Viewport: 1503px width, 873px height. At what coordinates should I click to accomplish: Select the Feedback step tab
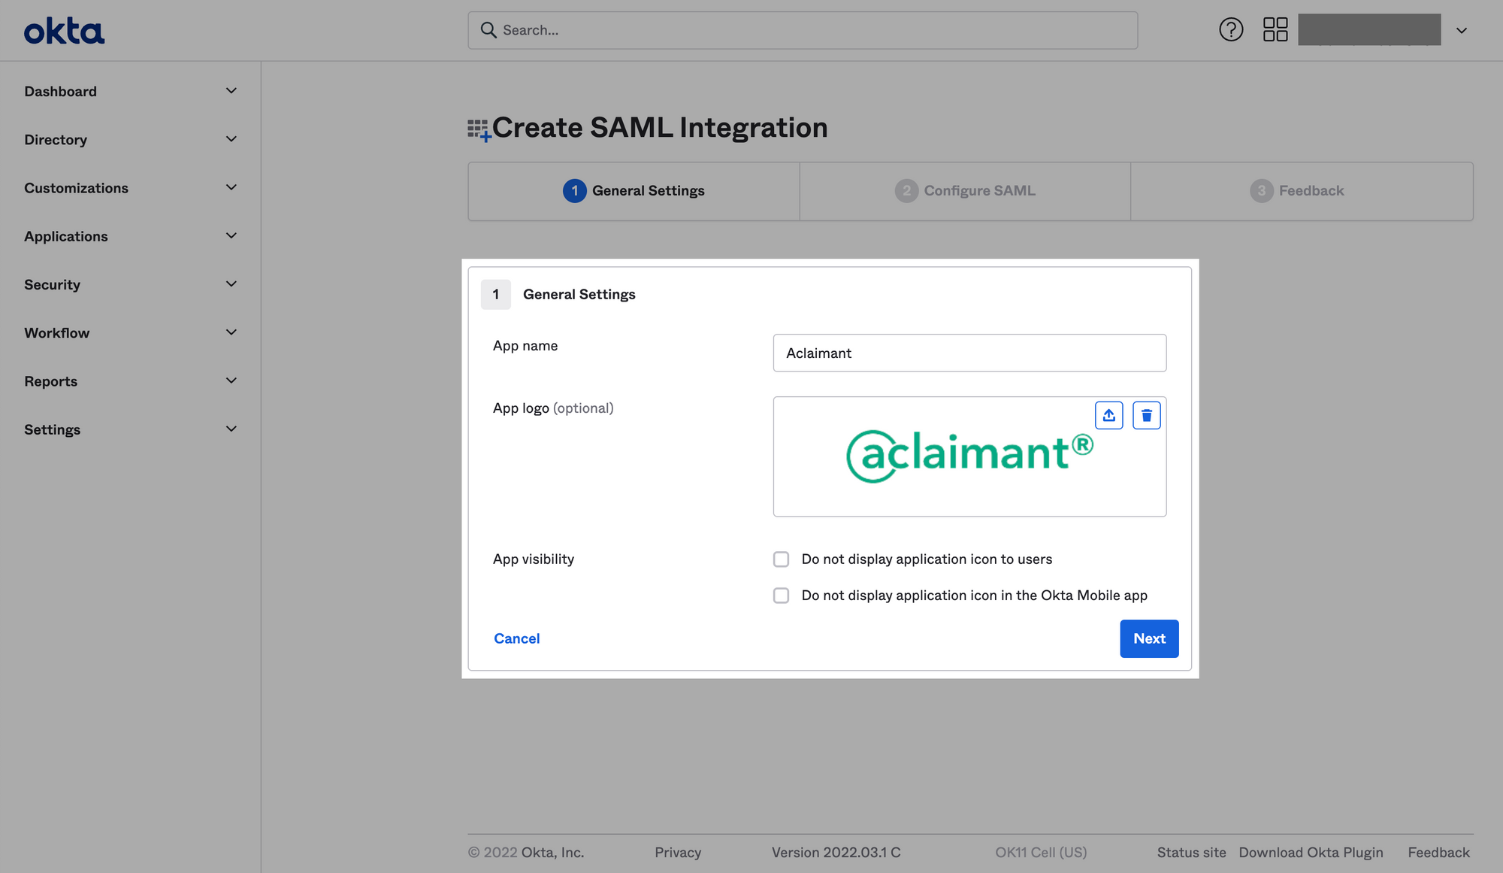(1302, 191)
